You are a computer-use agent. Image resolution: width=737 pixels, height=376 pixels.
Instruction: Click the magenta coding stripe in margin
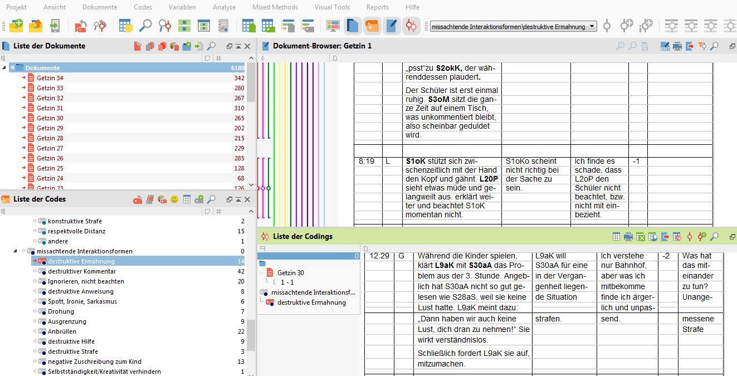pyautogui.click(x=263, y=100)
